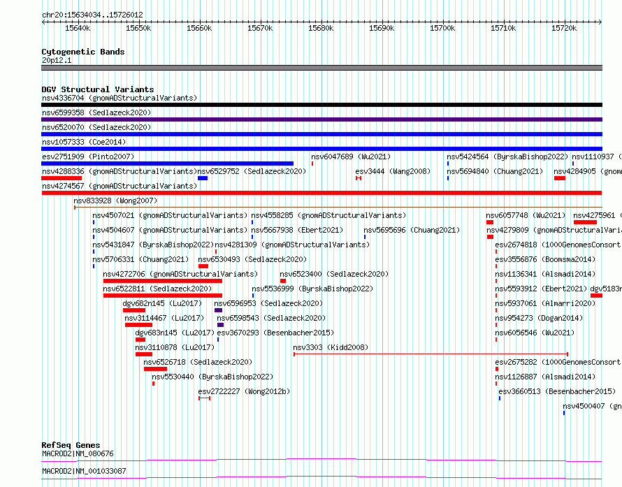This screenshot has height=487, width=622.
Task: Select the 20p12.1 cytogenetic band bar
Action: pyautogui.click(x=321, y=68)
